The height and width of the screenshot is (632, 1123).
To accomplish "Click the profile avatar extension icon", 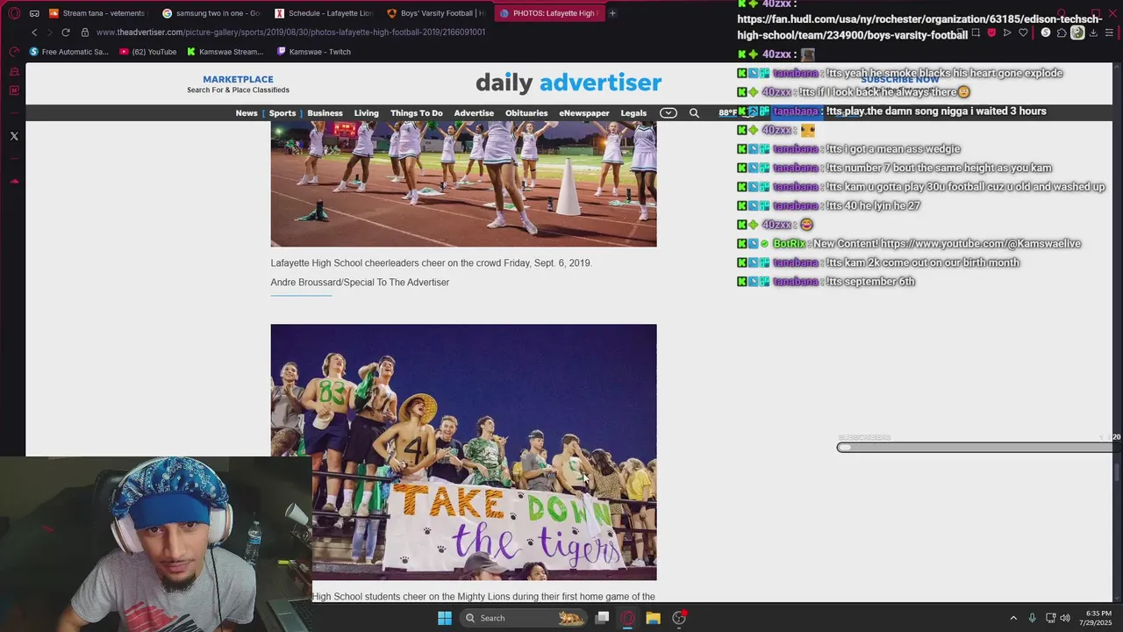I will click(1077, 32).
